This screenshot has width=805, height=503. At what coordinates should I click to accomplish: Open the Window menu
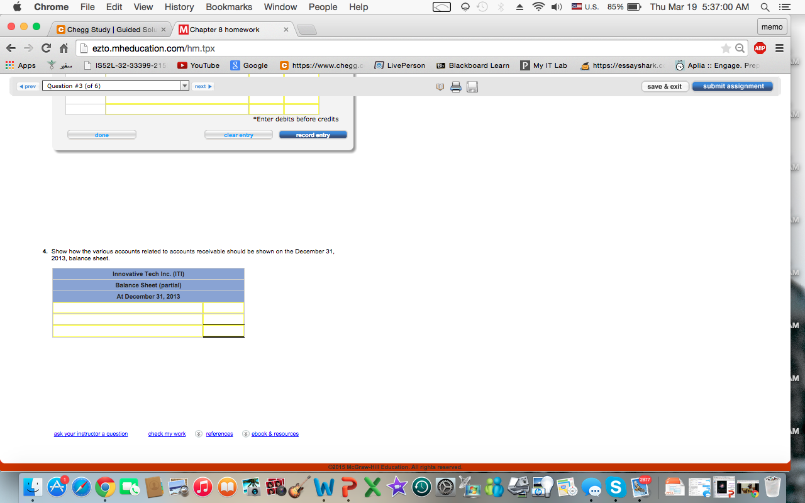pos(280,7)
